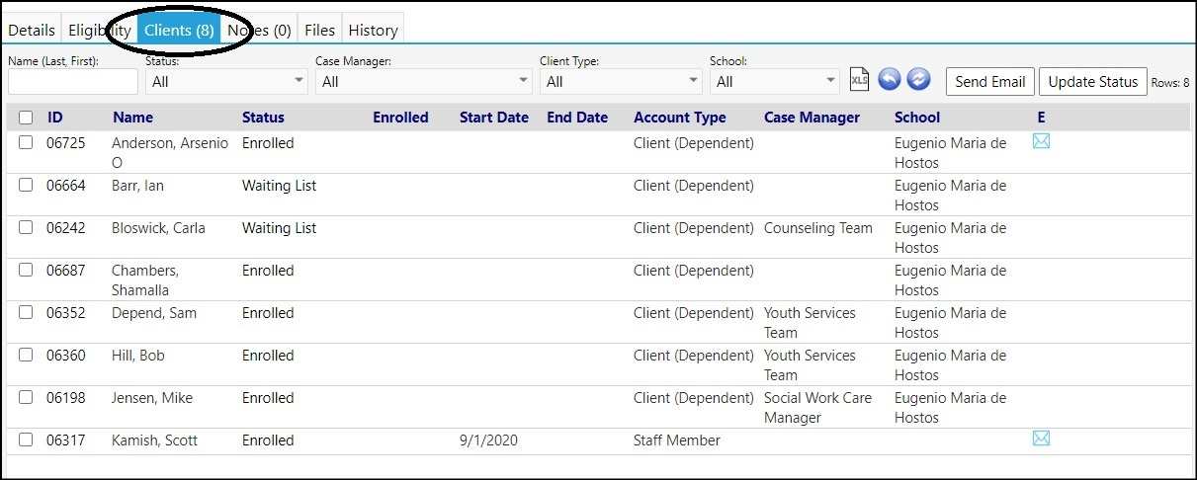Click the E column header
The height and width of the screenshot is (480, 1197).
click(x=1041, y=118)
